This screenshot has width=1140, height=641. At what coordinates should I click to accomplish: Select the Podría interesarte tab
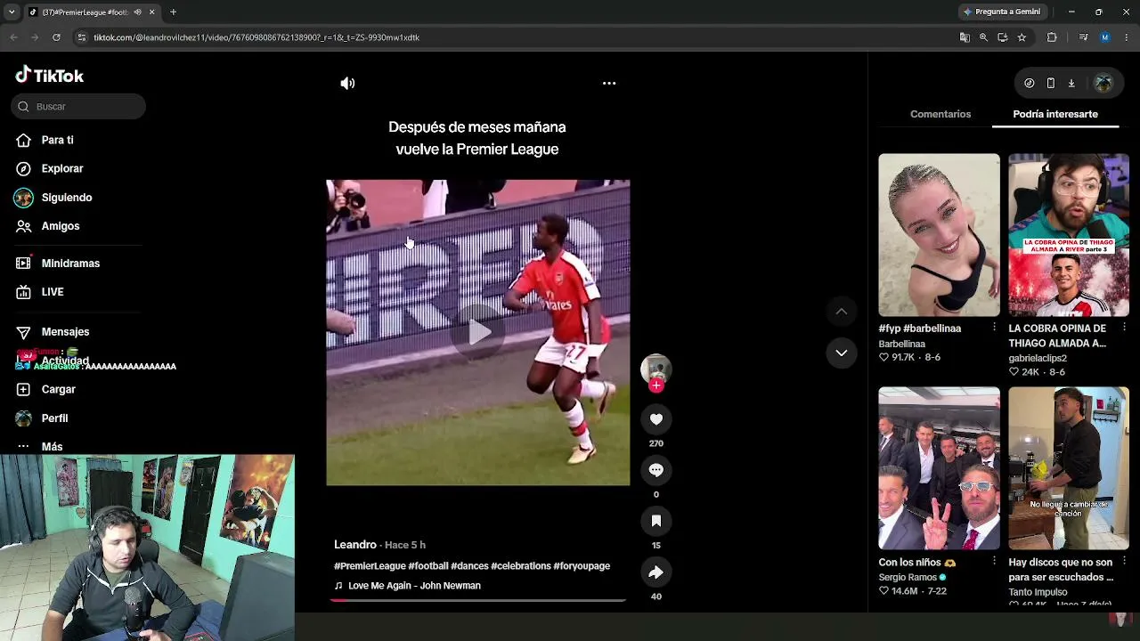tap(1055, 114)
